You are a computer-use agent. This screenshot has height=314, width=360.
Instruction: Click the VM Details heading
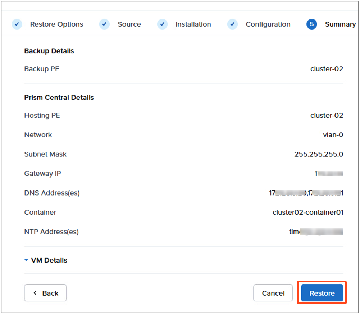point(49,260)
